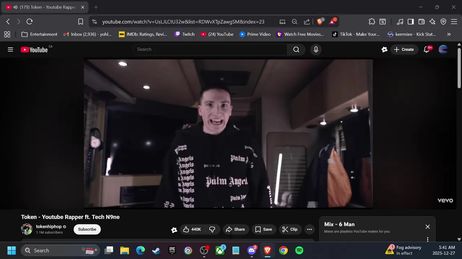Click the browser share icon in address bar

(307, 22)
